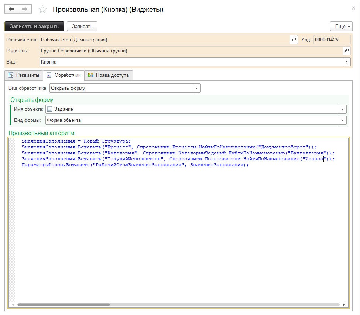Select the Обработчик tab
Screen dimensions: 360x315
click(x=64, y=75)
